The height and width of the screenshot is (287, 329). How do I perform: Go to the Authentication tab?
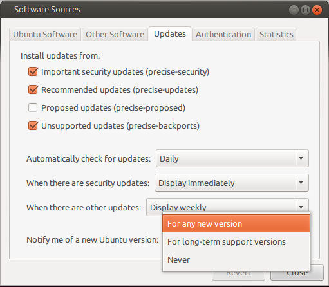(223, 34)
